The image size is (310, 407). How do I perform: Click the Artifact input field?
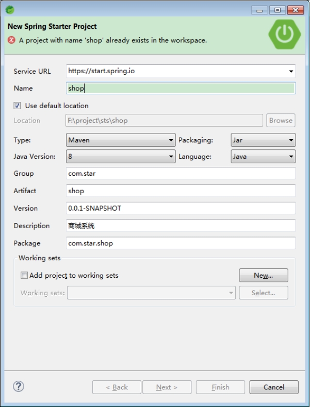click(181, 191)
